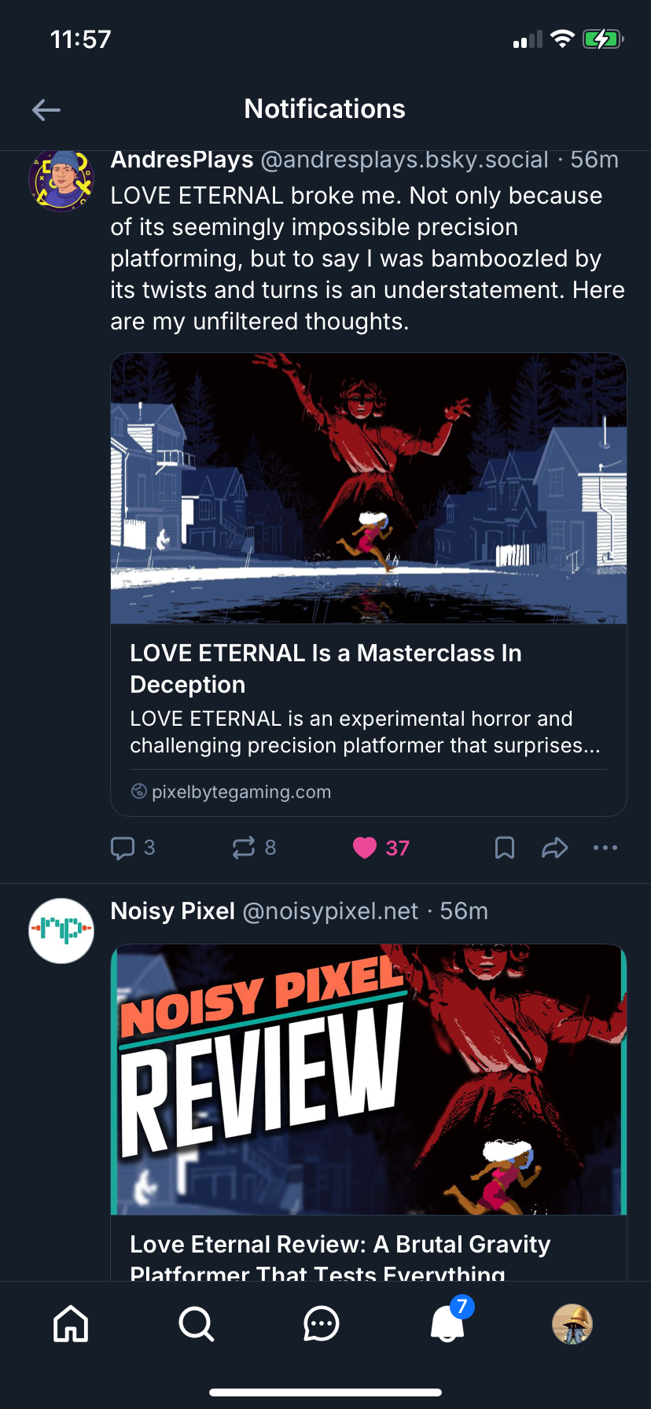Open more options menu on AndresPlays post

[x=605, y=848]
